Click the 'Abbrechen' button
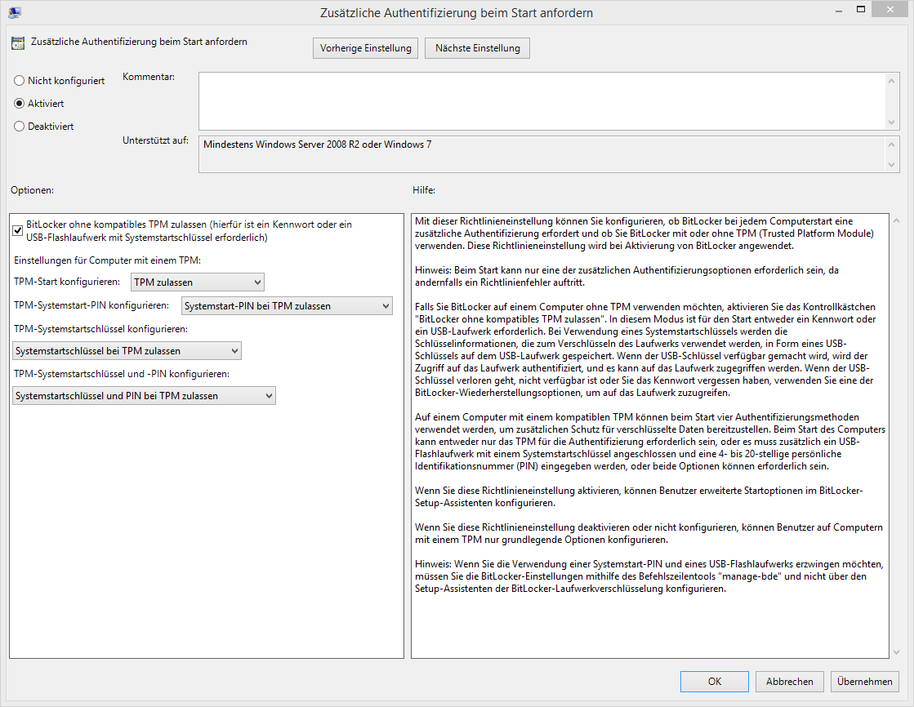Viewport: 914px width, 707px height. [x=789, y=682]
